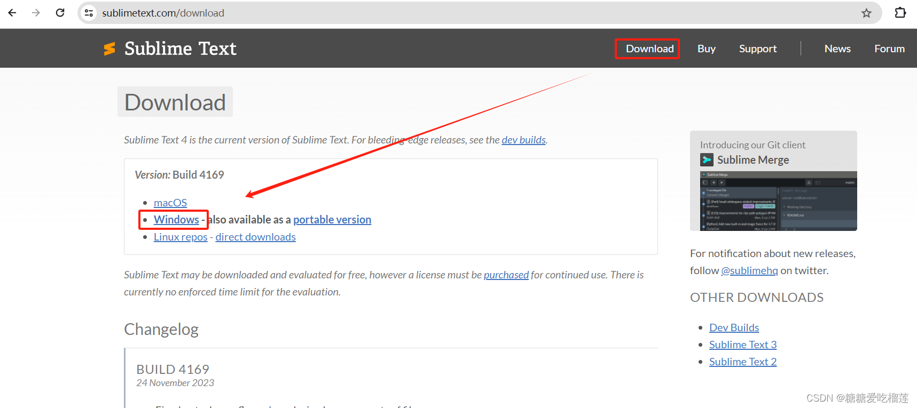
Task: Open the Download nav menu item
Action: click(649, 49)
